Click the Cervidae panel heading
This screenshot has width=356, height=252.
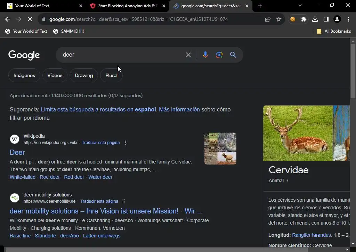pos(288,170)
